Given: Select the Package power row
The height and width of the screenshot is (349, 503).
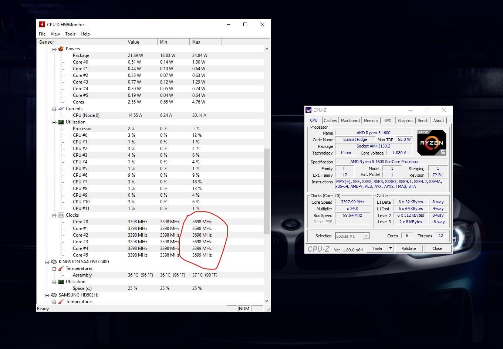Looking at the screenshot, I should tap(168, 55).
